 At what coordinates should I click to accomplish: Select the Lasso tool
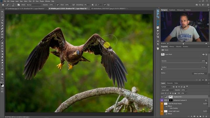click(x=2, y=17)
